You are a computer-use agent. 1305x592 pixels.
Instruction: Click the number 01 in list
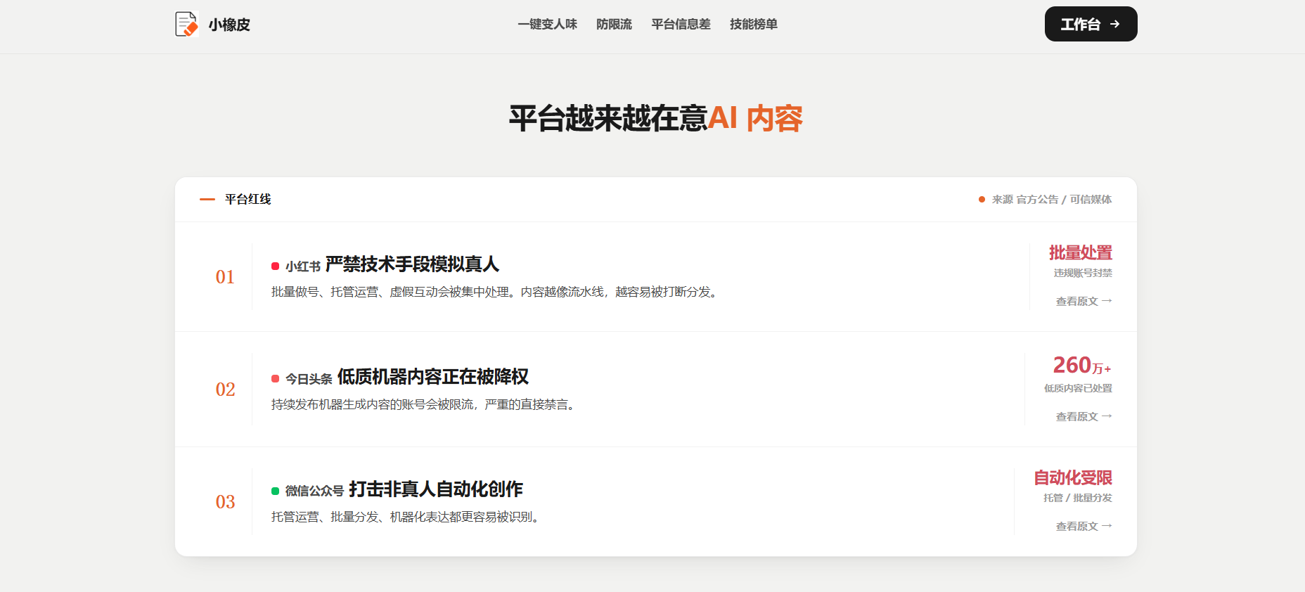click(x=225, y=277)
